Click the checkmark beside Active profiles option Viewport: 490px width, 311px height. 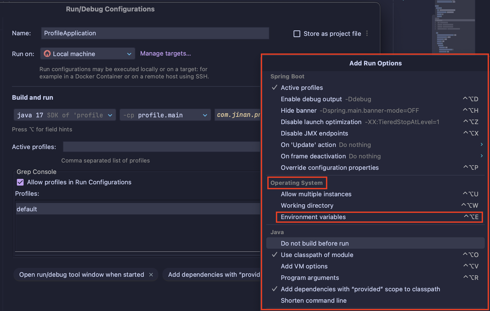click(275, 87)
